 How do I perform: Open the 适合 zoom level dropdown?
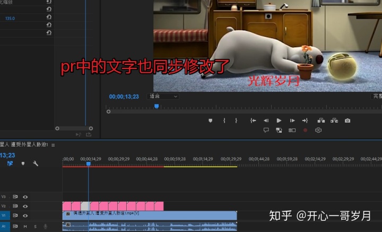pyautogui.click(x=163, y=96)
